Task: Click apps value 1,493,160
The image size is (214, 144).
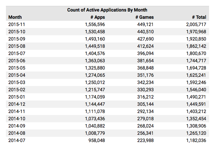Action: click(95, 39)
